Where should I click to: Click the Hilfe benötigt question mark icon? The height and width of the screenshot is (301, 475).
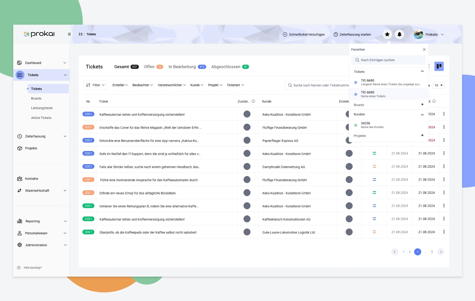coord(19,268)
